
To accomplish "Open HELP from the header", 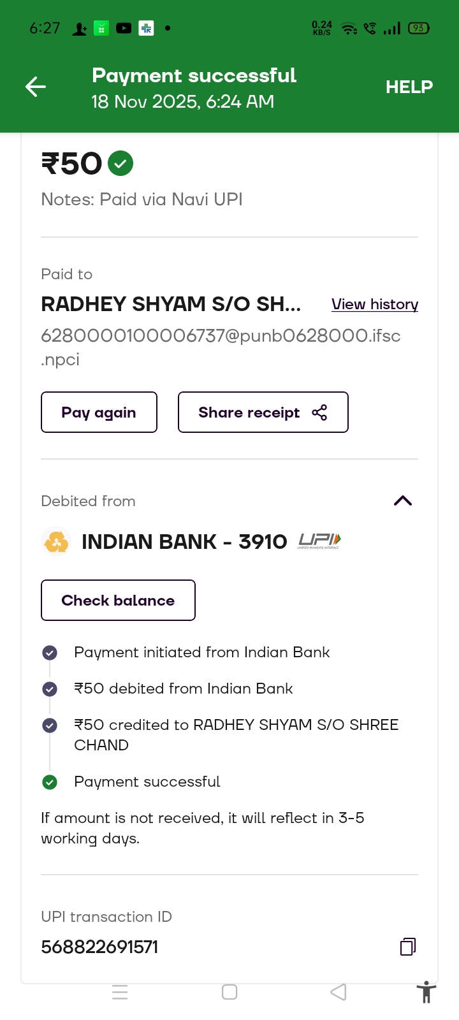I will pyautogui.click(x=409, y=87).
